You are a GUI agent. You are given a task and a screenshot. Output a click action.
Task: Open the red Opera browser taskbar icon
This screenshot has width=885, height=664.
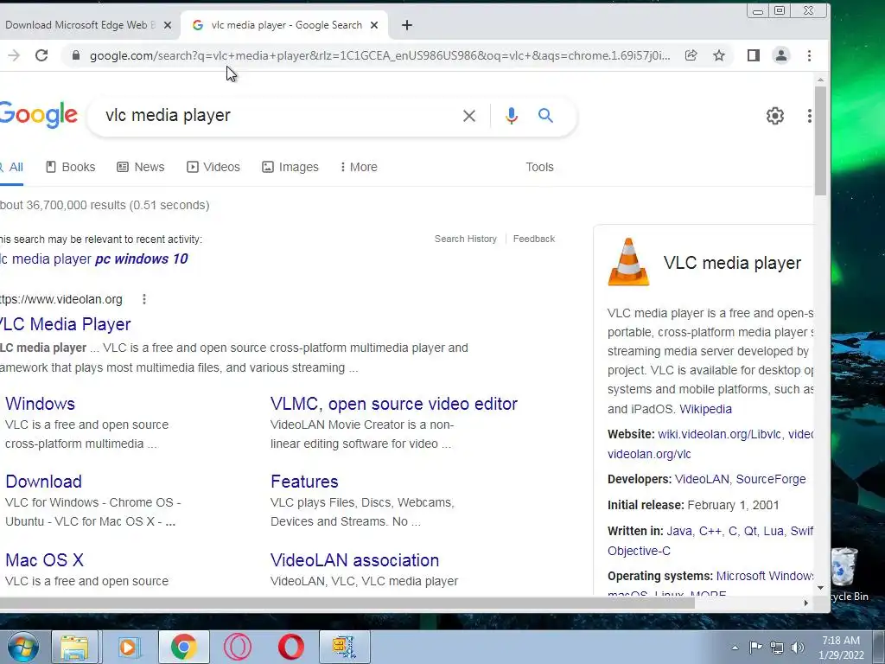click(290, 647)
